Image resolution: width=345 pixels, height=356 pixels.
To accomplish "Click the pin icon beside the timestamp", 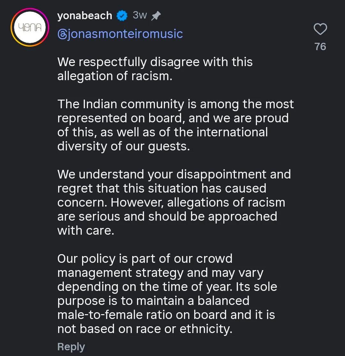I will 156,16.
